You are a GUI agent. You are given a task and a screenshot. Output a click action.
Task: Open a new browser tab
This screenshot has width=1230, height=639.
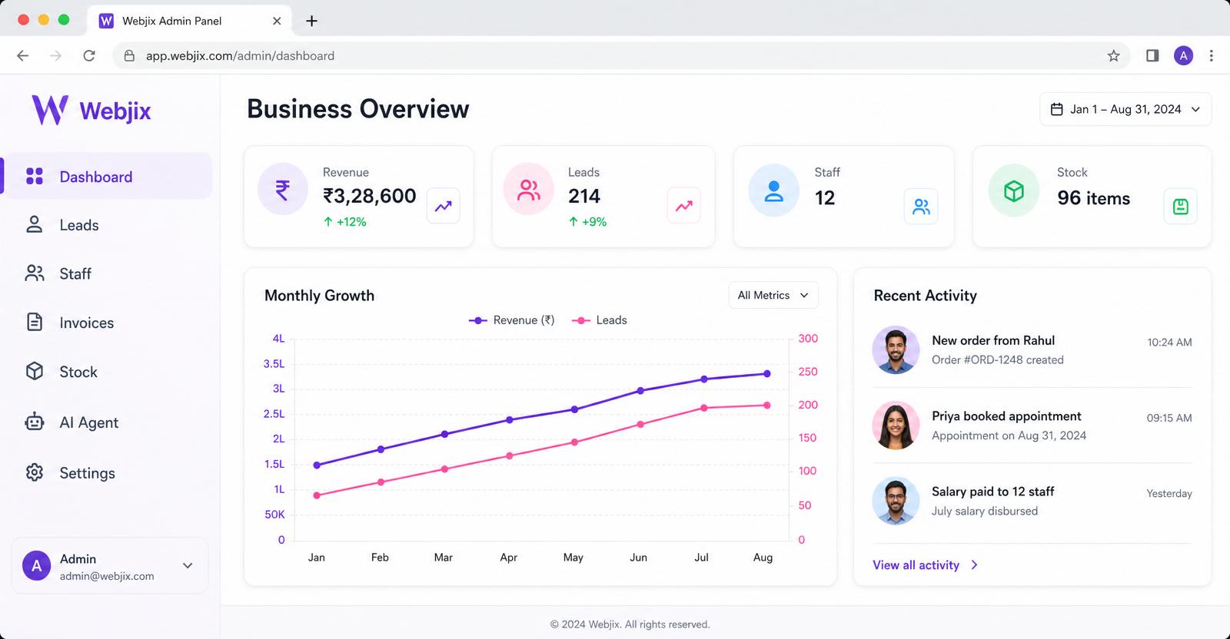click(311, 21)
